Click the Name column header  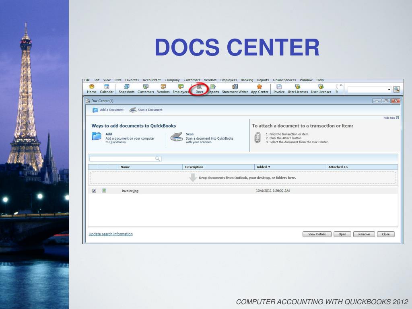click(150, 167)
